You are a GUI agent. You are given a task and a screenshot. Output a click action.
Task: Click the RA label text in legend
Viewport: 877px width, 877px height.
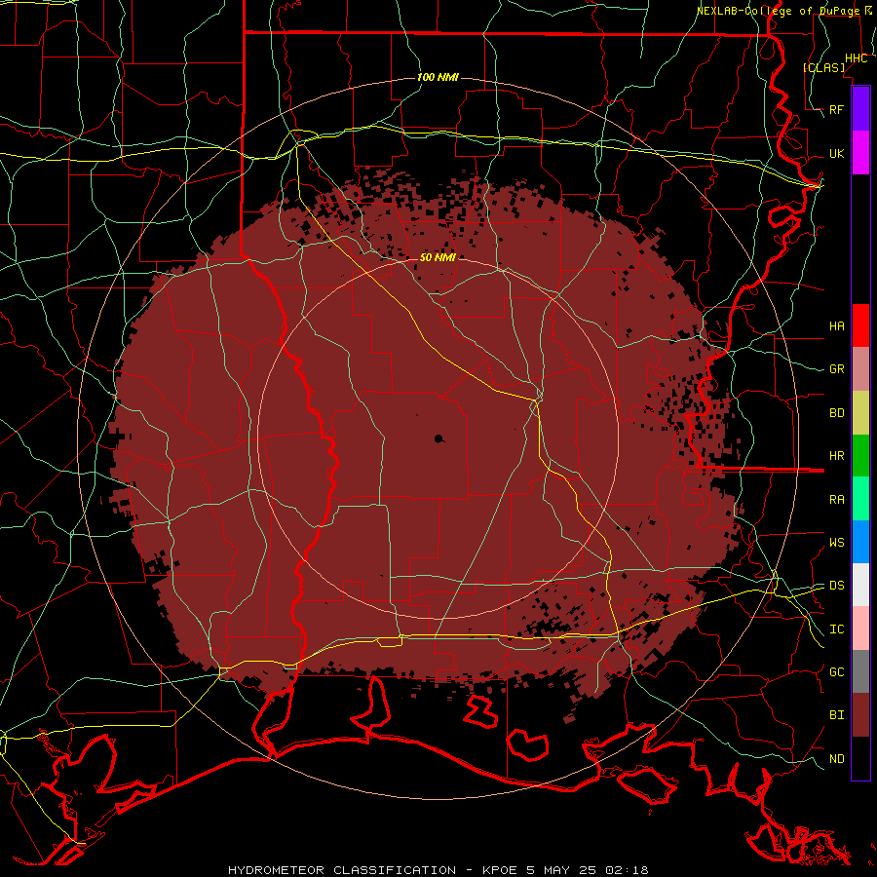(836, 500)
